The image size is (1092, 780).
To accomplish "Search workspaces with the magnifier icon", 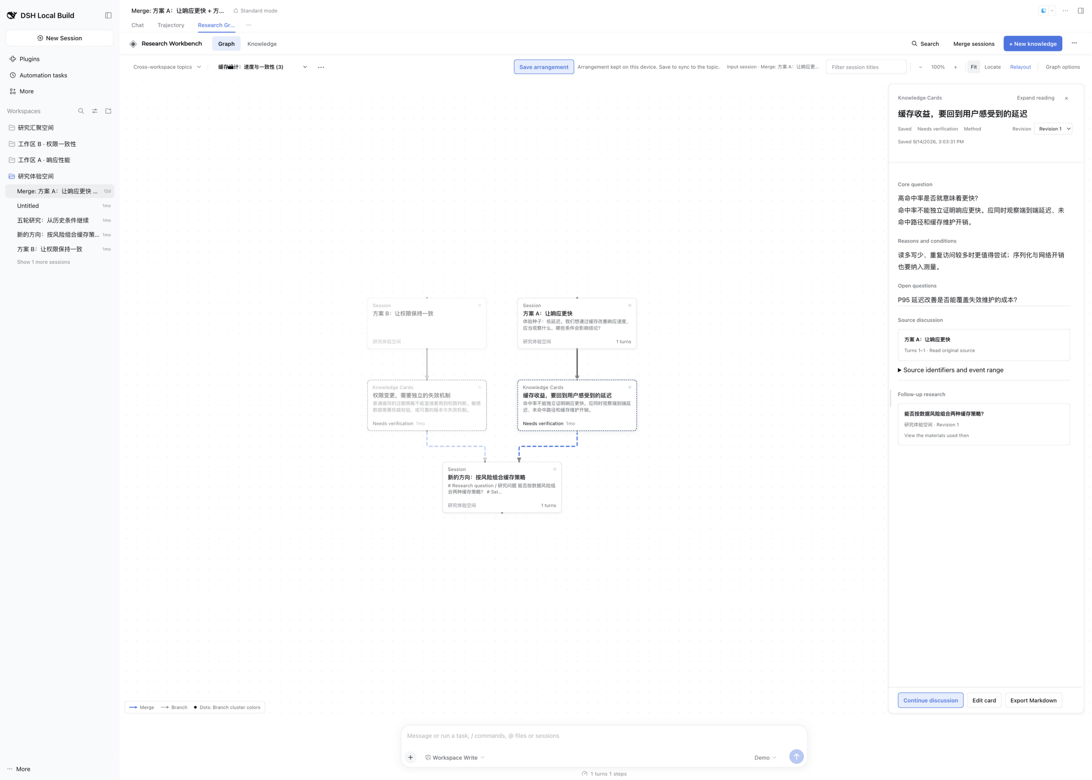I will (81, 111).
